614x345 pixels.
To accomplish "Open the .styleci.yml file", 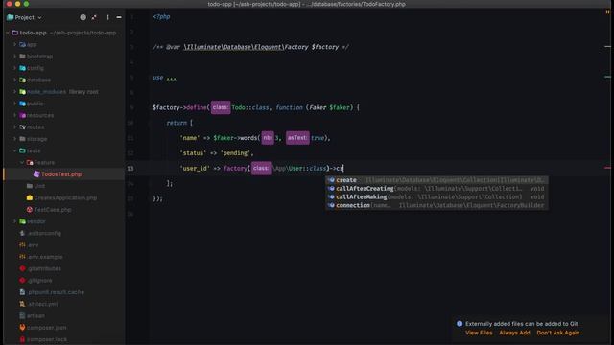I will pyautogui.click(x=42, y=304).
